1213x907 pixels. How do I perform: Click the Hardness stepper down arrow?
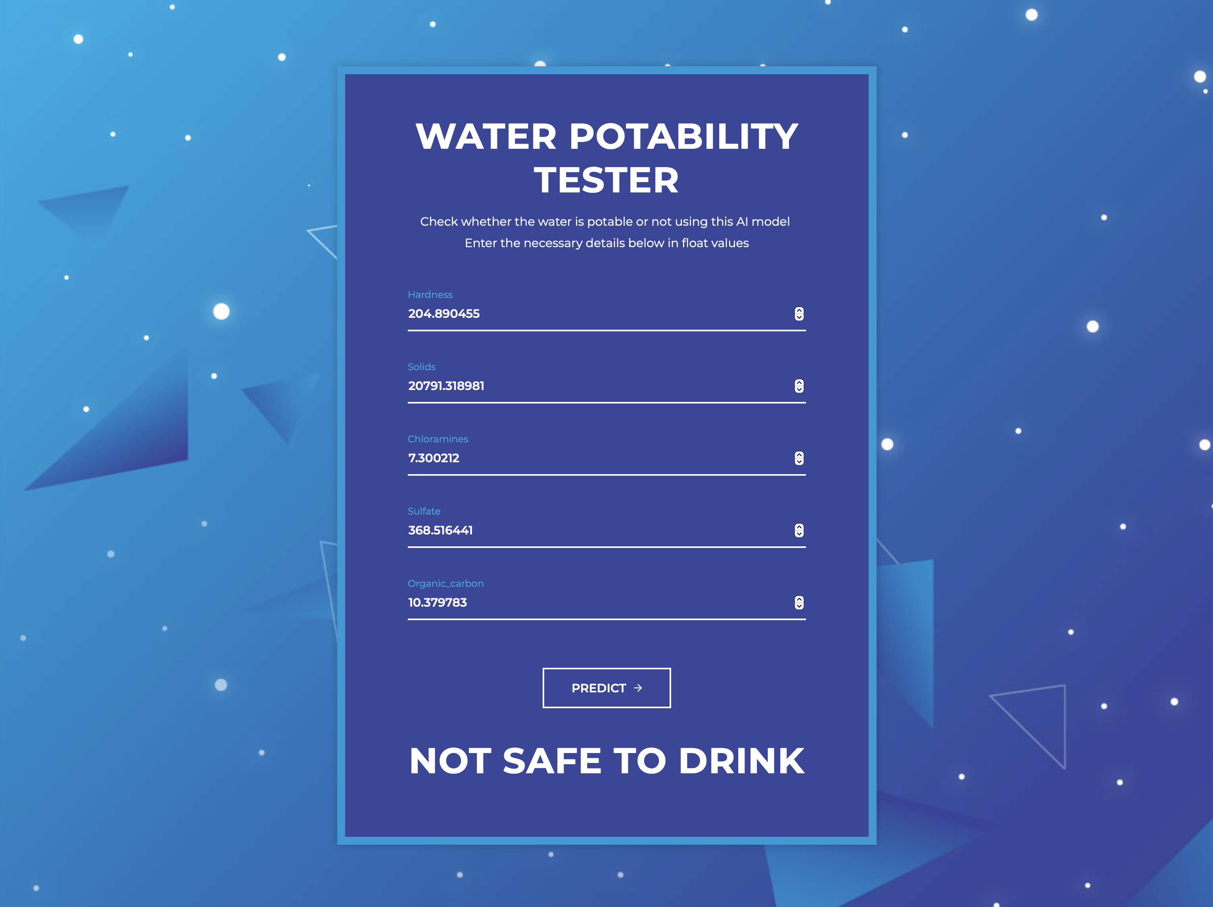798,317
